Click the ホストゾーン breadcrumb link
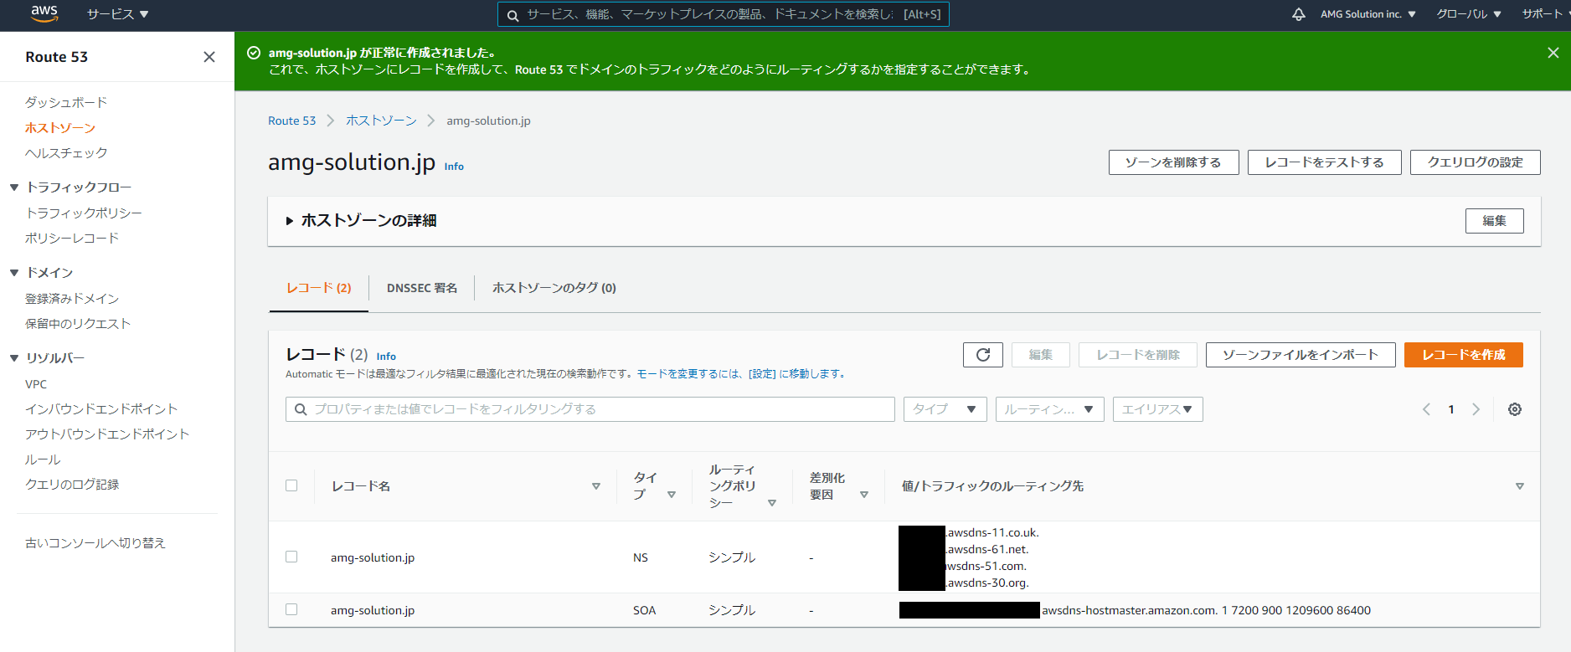This screenshot has height=652, width=1571. 381,121
